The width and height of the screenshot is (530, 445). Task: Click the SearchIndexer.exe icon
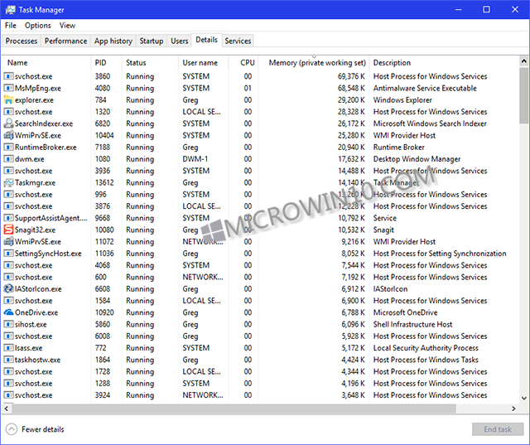pyautogui.click(x=8, y=123)
